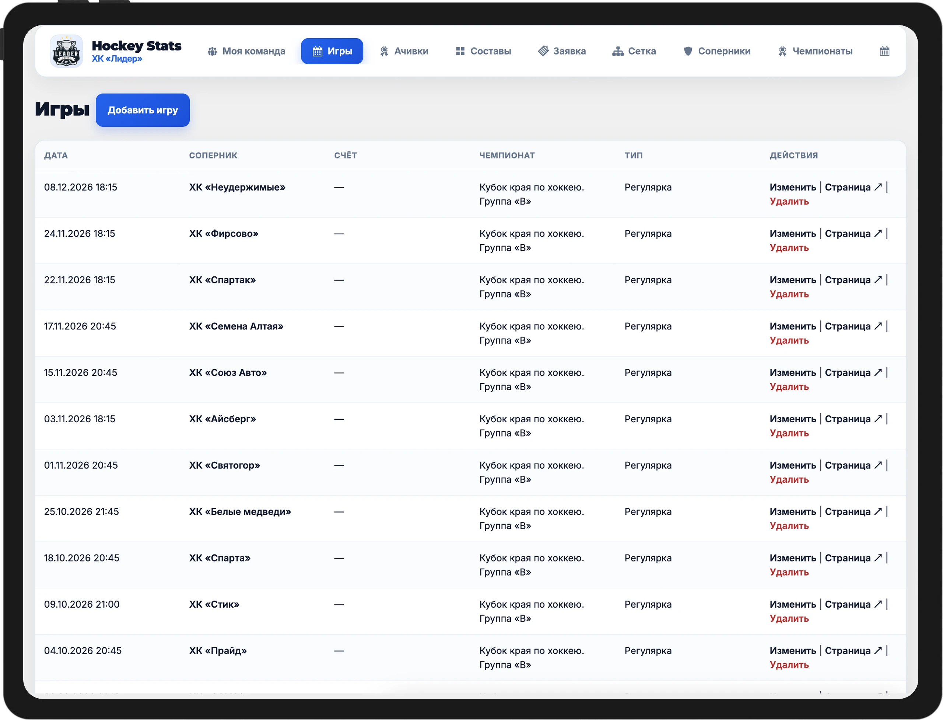Open the Сетка tab
This screenshot has width=943, height=720.
(634, 52)
